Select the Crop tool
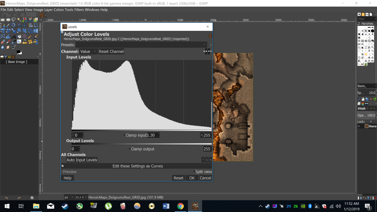This screenshot has height=212, width=377. (x=36, y=25)
